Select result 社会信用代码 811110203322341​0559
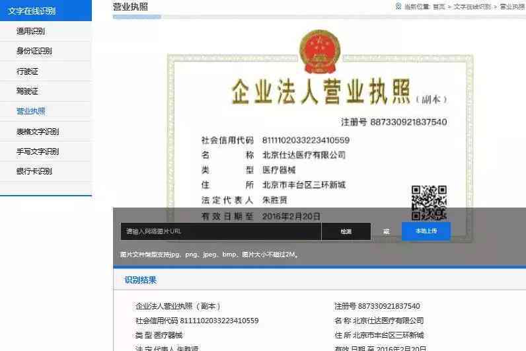The width and height of the screenshot is (526, 351). coord(197,321)
